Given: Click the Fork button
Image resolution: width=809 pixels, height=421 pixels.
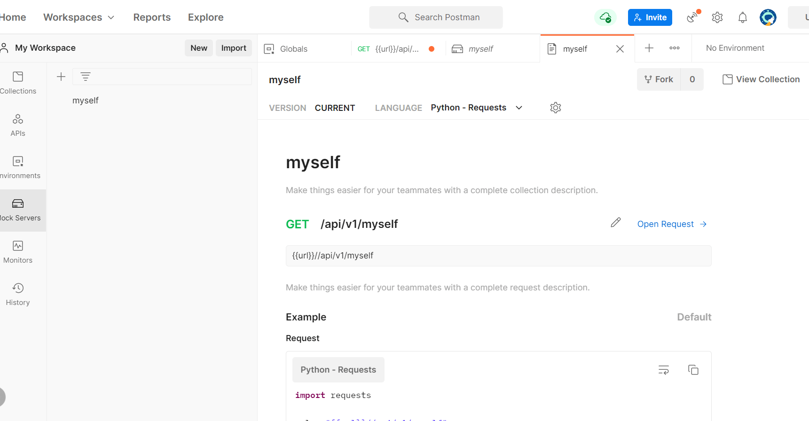Looking at the screenshot, I should coord(659,79).
